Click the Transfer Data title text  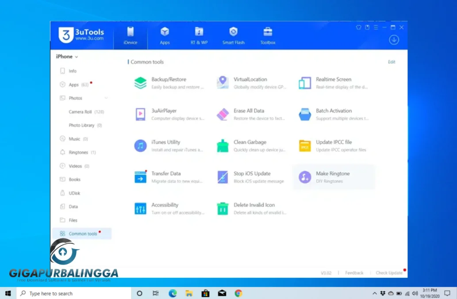166,174
